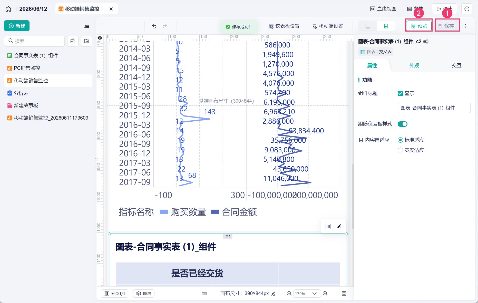Switch to the 交互 tab
Image resolution: width=478 pixels, height=303 pixels.
(x=456, y=65)
